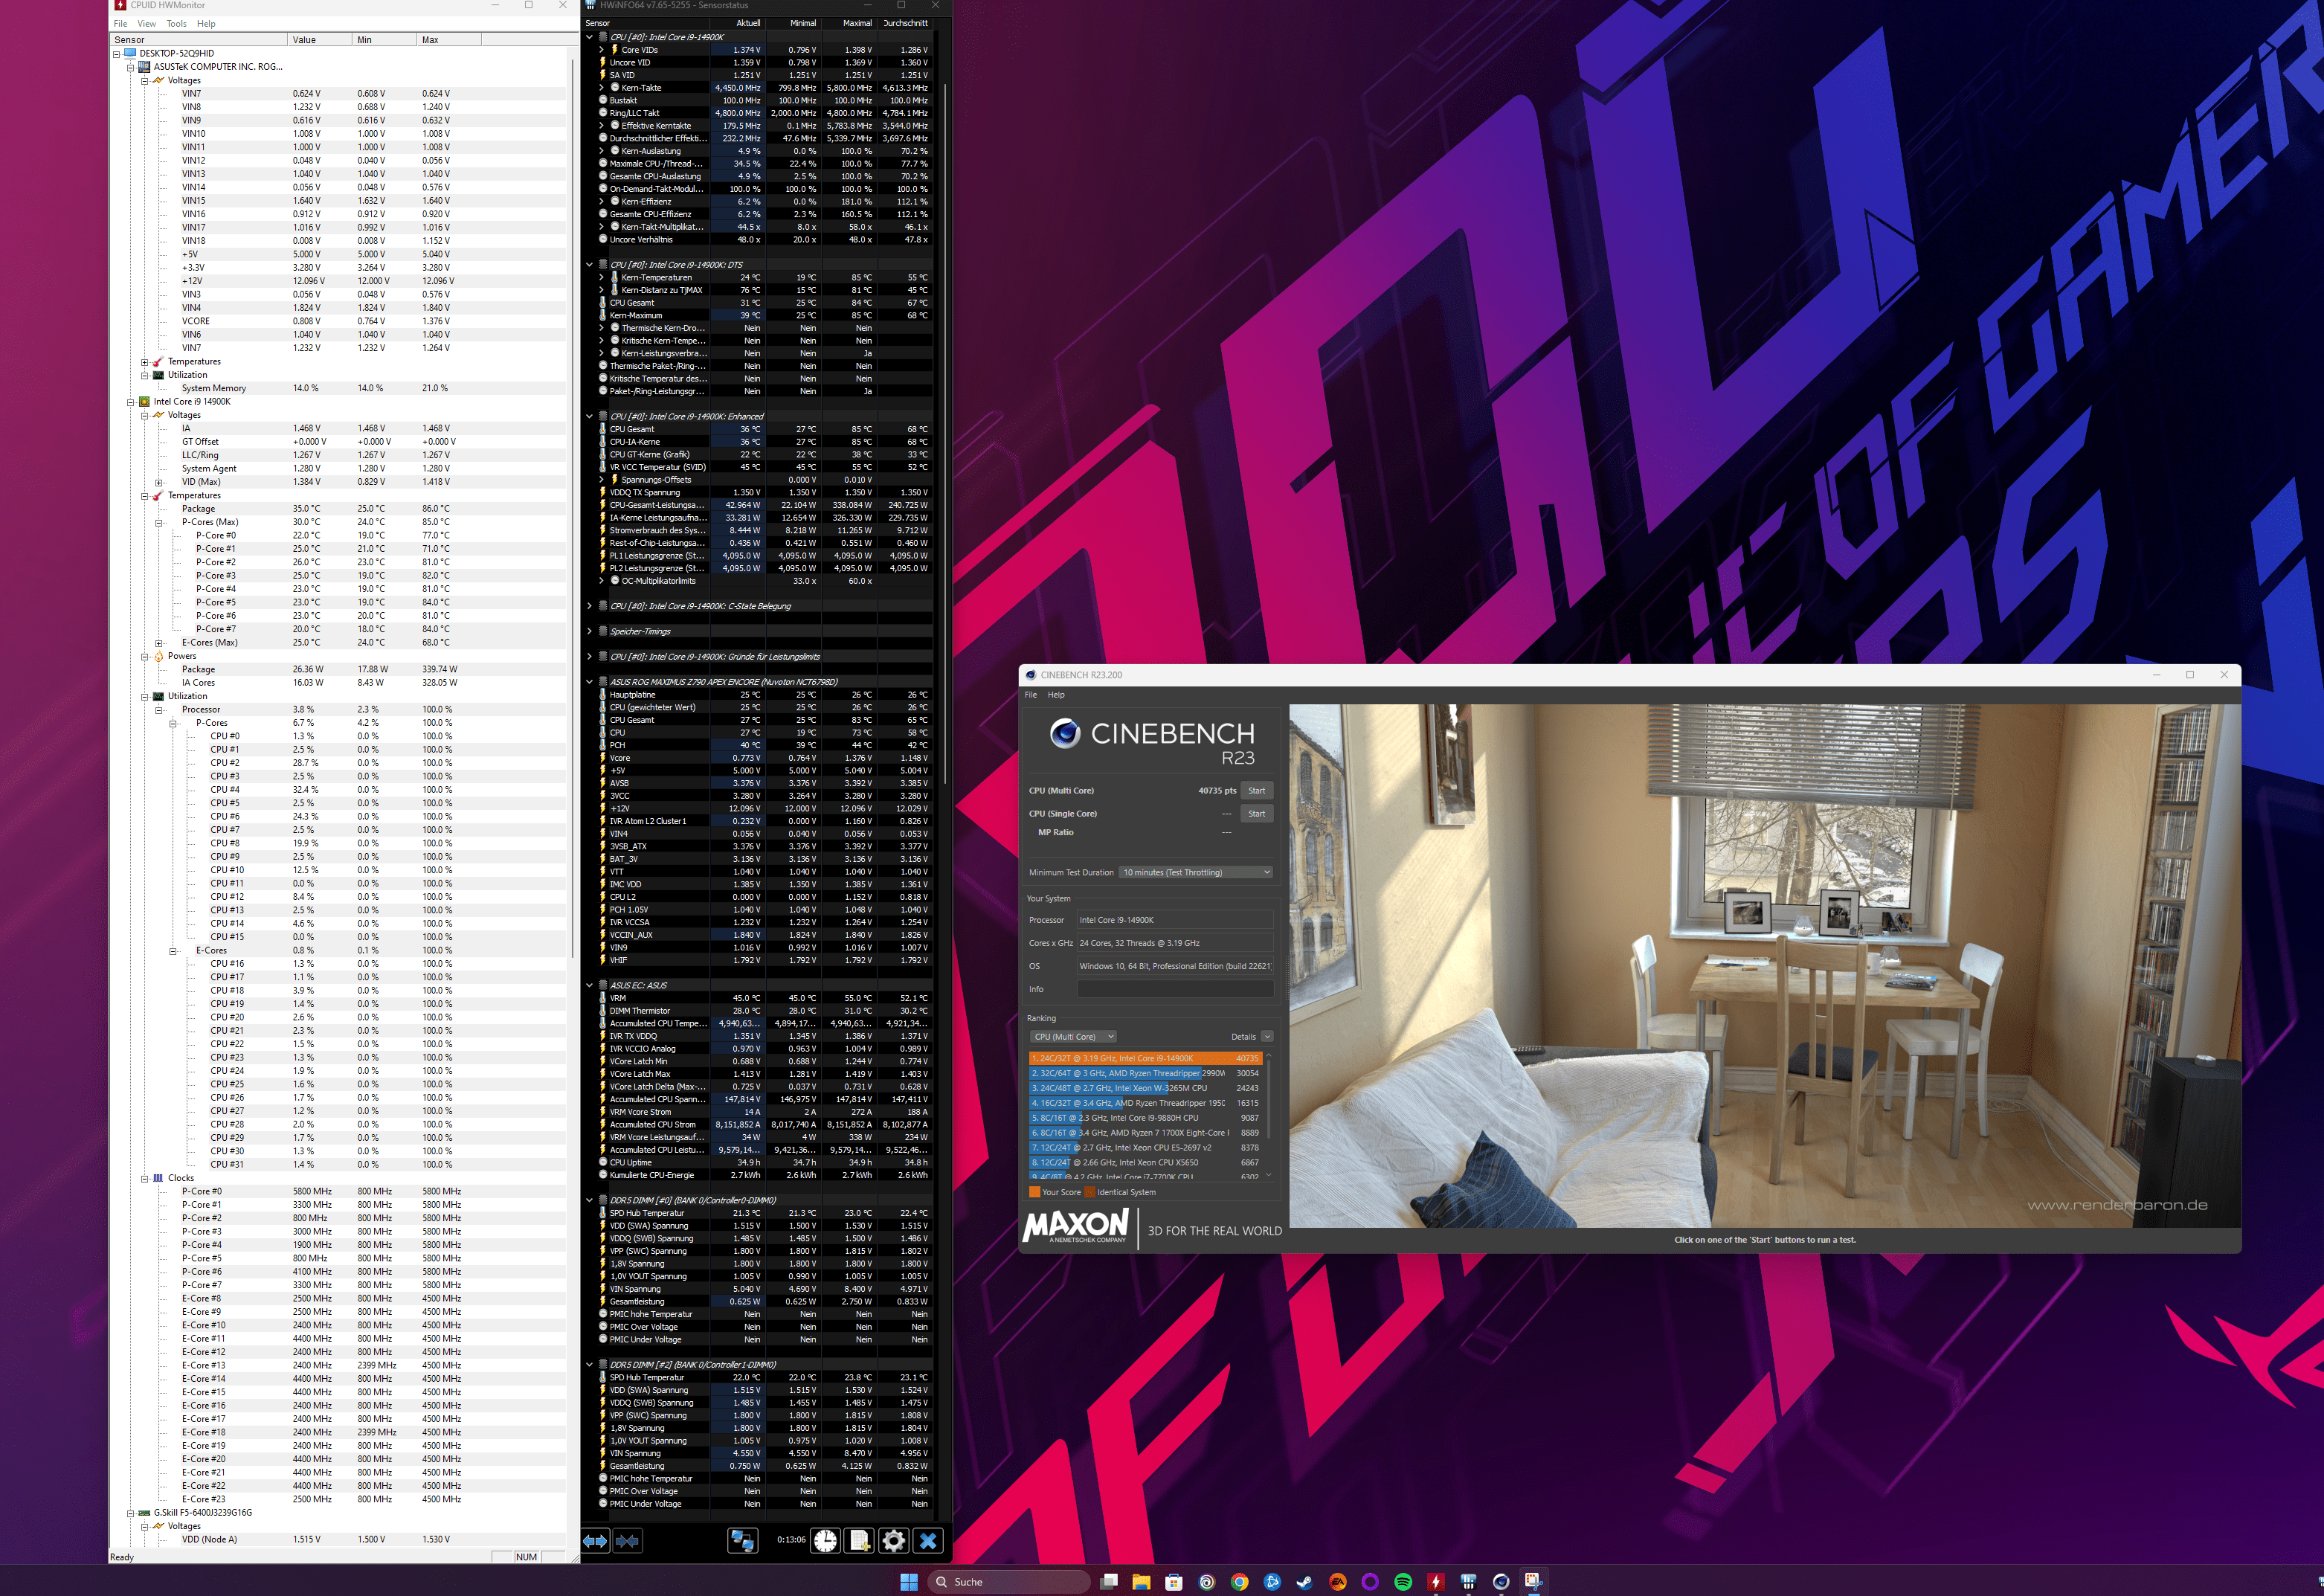This screenshot has width=2324, height=1596.
Task: Click the Cinebench rendered room image
Action: (x=1764, y=965)
